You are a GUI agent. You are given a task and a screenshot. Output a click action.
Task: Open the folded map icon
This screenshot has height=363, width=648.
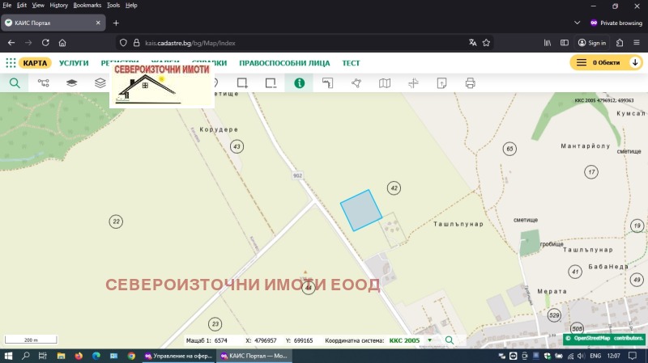coord(385,83)
